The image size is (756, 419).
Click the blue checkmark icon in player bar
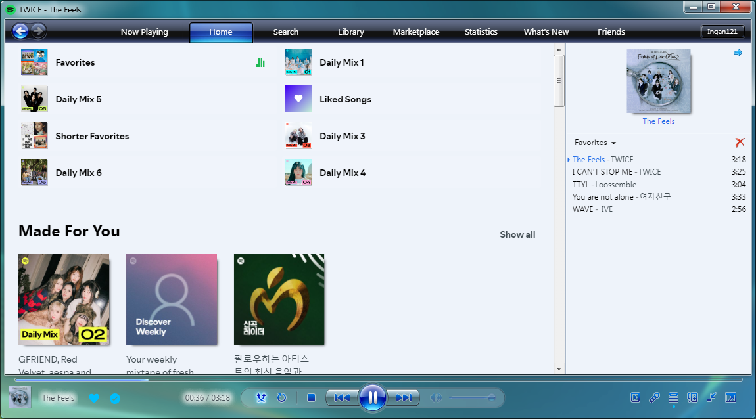(x=115, y=398)
